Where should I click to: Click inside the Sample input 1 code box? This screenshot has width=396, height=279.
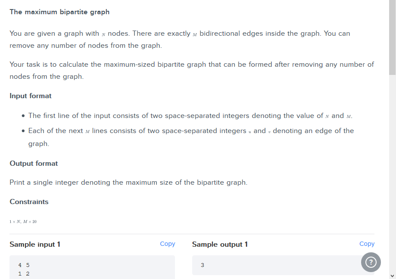(x=92, y=267)
